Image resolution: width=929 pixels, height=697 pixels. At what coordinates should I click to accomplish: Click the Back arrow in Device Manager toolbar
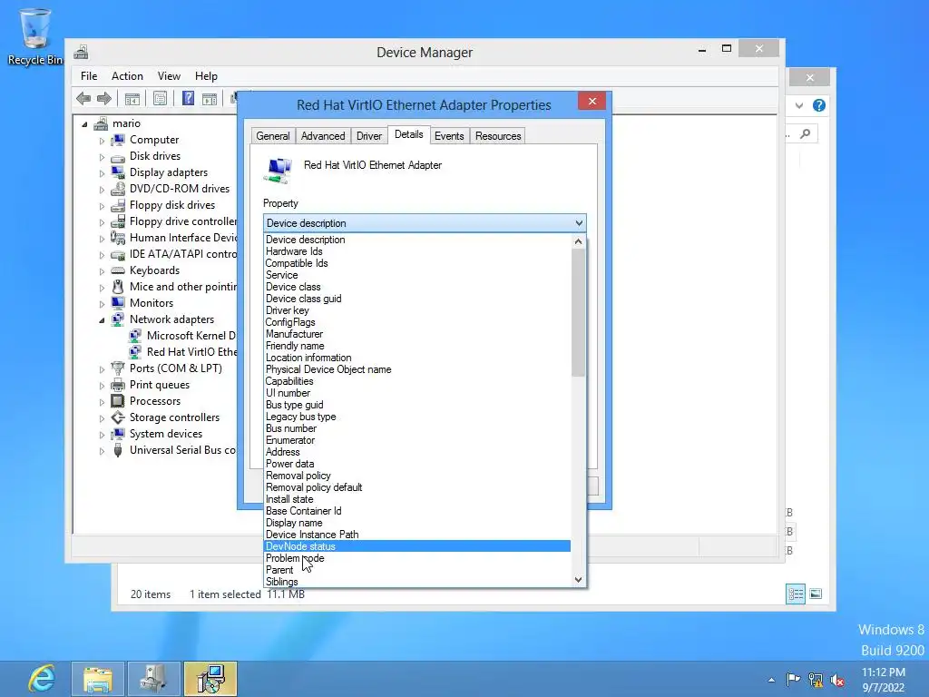[83, 98]
